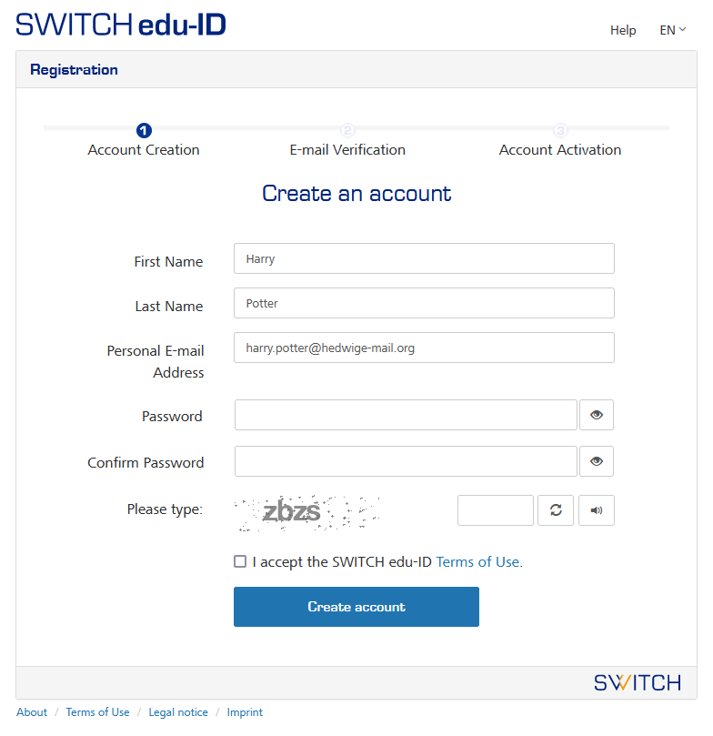Viewport: 713px width, 736px height.
Task: Click the SWITCH footer logo
Action: tap(637, 682)
